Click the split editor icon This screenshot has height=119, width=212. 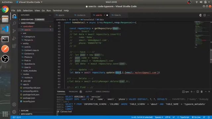point(205,15)
